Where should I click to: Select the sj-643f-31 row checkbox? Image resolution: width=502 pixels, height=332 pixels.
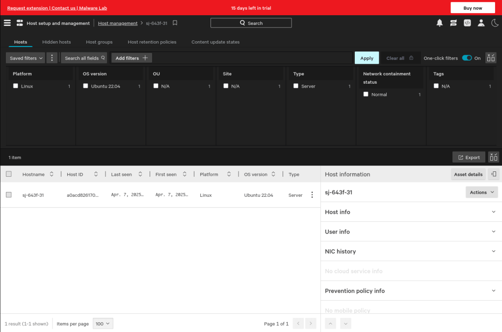tap(9, 195)
